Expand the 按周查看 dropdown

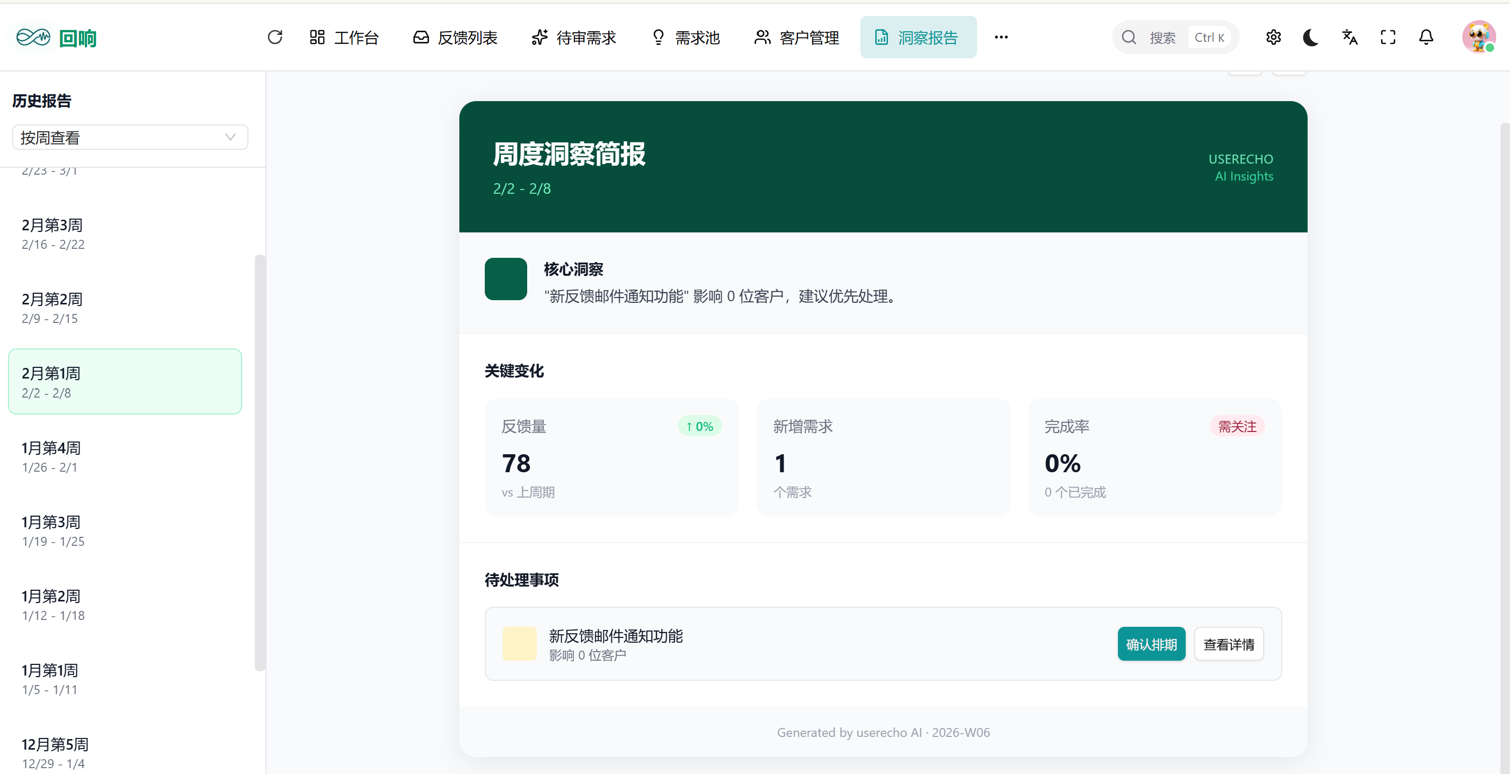(130, 137)
